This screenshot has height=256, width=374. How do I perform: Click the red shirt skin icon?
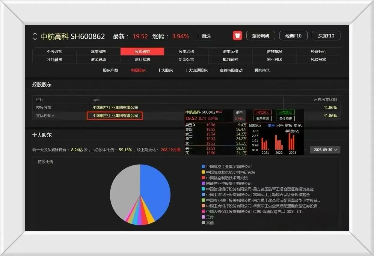(x=237, y=36)
